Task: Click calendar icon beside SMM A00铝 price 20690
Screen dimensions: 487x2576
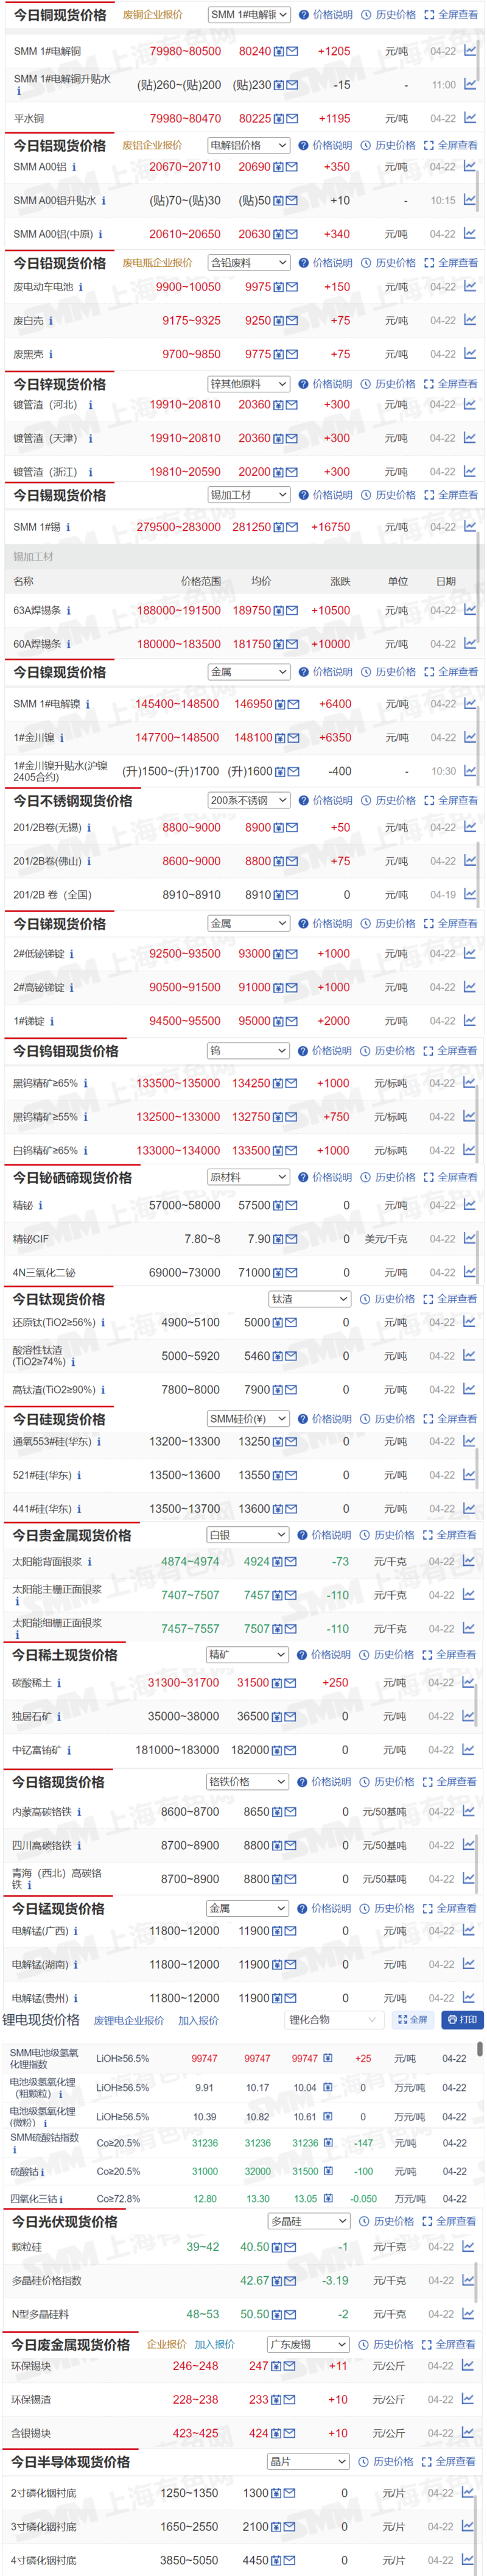Action: (x=279, y=167)
